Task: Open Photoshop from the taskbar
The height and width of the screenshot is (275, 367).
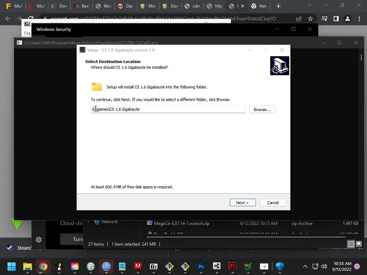Action: pyautogui.click(x=201, y=266)
